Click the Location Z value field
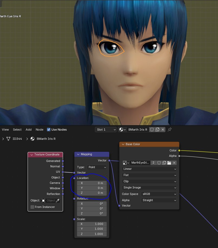Screen dimensions: 218x248 (92, 193)
